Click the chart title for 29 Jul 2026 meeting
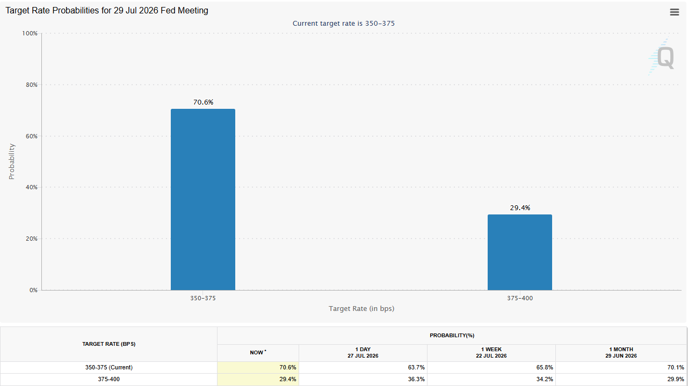The width and height of the screenshot is (688, 386). [x=107, y=10]
